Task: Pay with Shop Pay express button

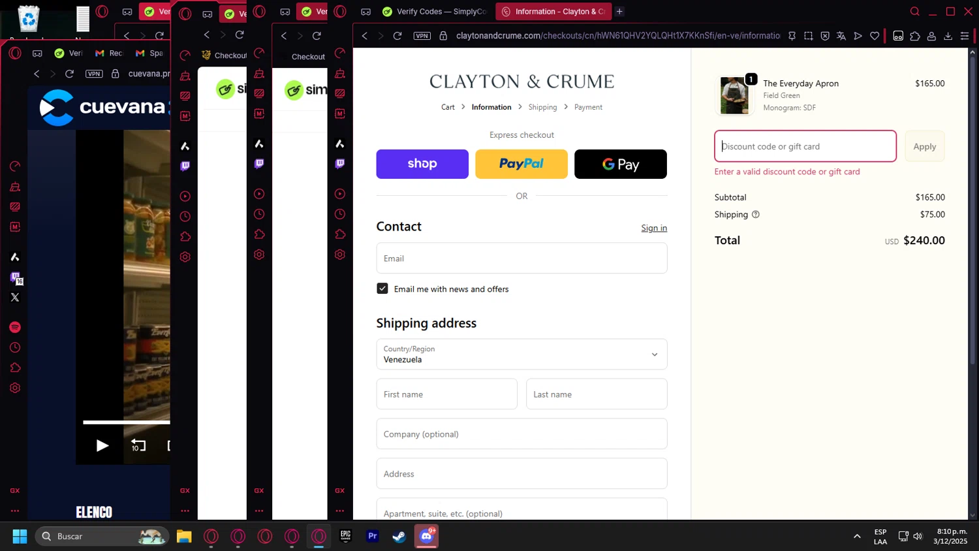Action: point(422,164)
